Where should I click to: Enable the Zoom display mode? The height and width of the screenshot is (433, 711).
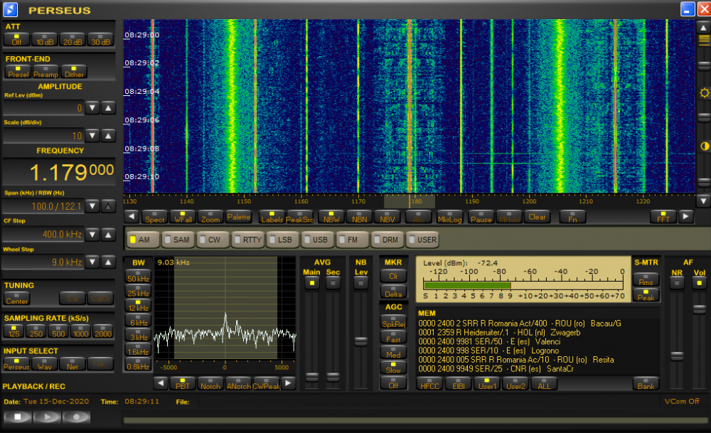(x=210, y=218)
